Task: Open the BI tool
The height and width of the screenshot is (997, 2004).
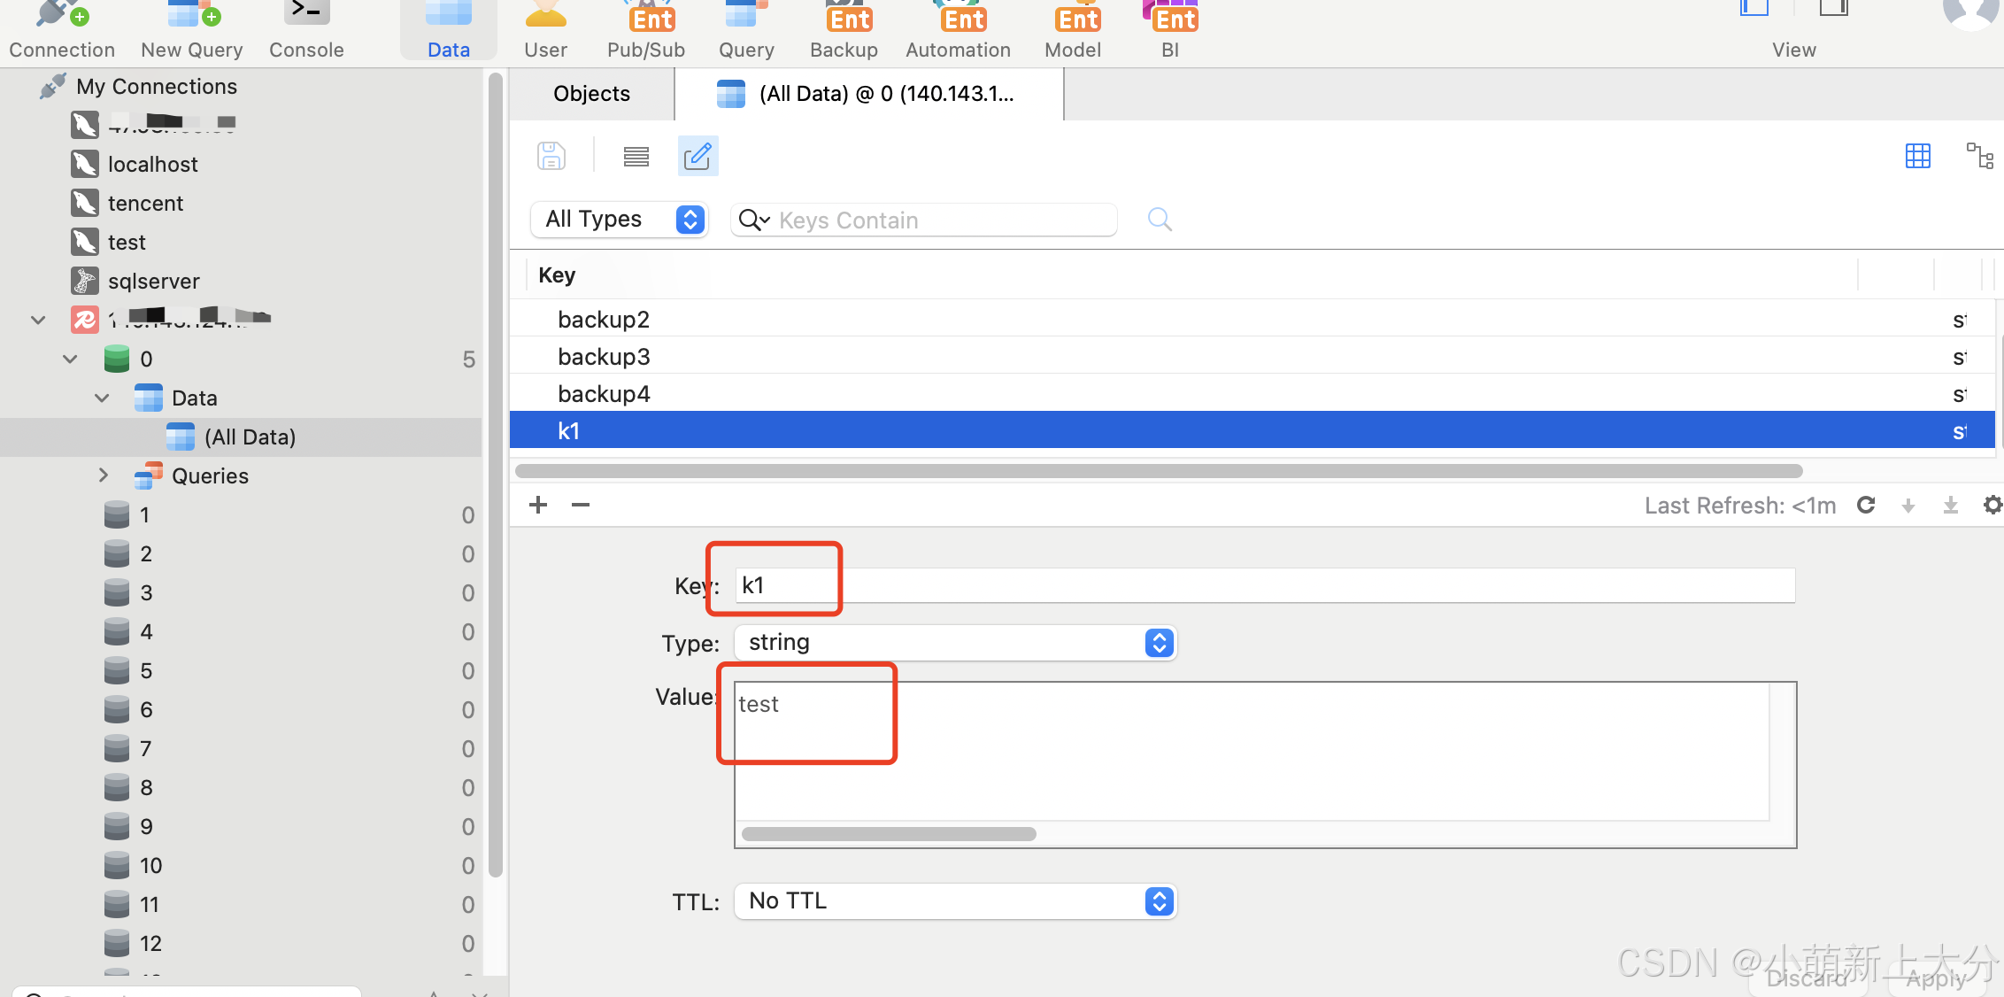Action: pyautogui.click(x=1170, y=31)
